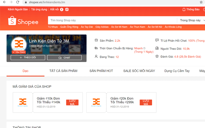Click the help icon next to Nhanh
The height and width of the screenshot is (128, 205).
pos(144,48)
